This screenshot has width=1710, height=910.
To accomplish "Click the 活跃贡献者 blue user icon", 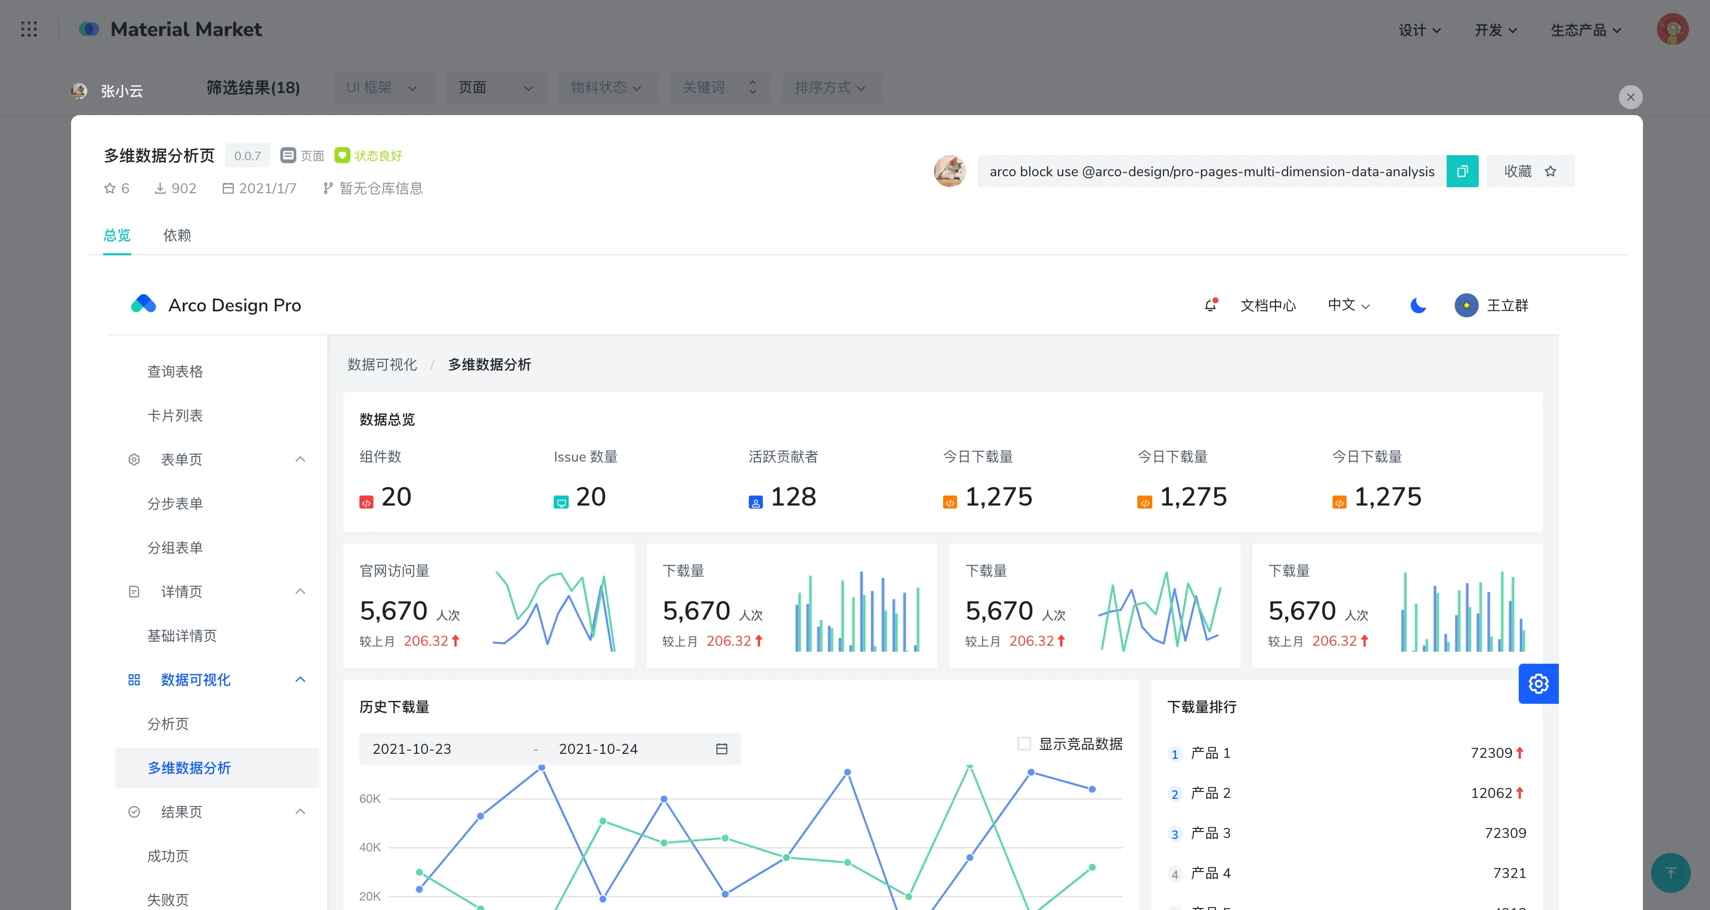I will tap(755, 503).
